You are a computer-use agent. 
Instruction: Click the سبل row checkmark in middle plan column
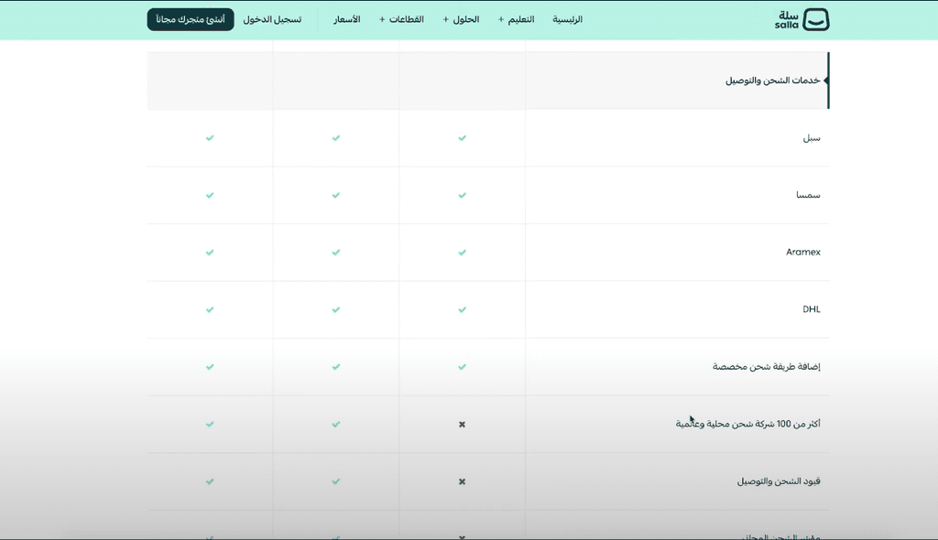point(335,138)
